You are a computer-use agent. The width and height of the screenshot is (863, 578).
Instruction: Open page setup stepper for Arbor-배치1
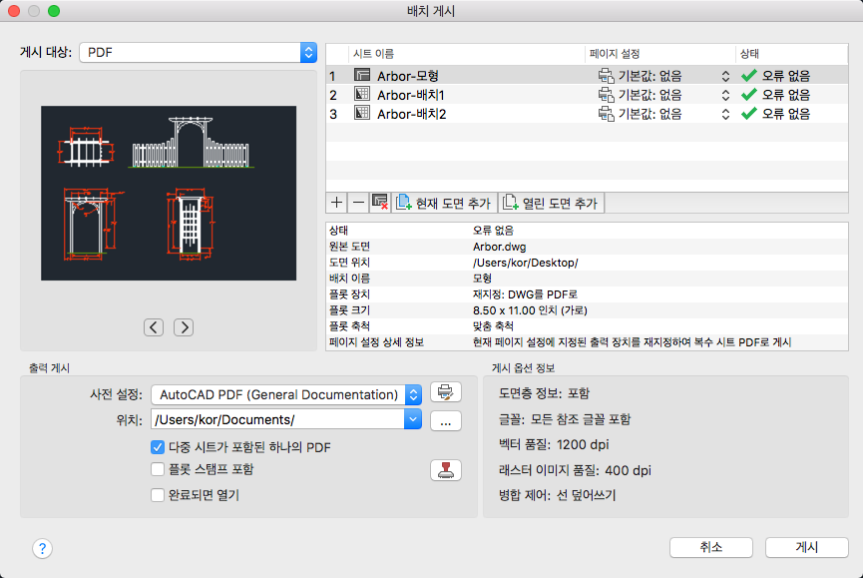[725, 95]
